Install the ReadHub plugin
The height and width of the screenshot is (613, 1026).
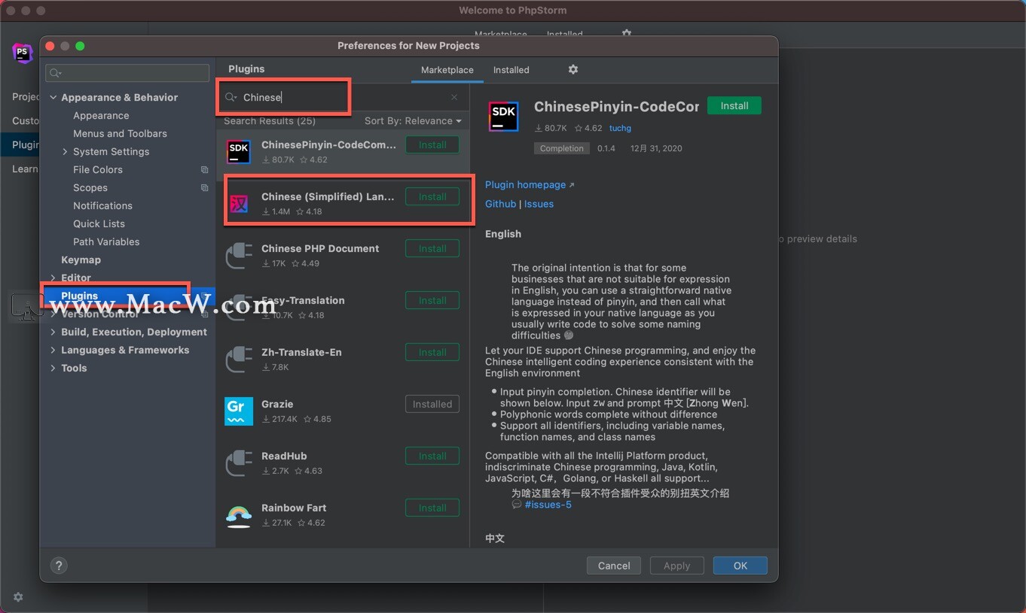click(432, 457)
